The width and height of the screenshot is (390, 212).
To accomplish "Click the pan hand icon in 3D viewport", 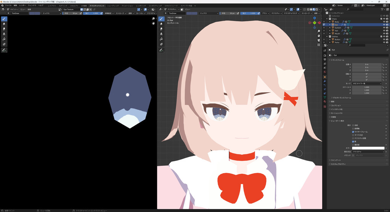I will (x=319, y=36).
